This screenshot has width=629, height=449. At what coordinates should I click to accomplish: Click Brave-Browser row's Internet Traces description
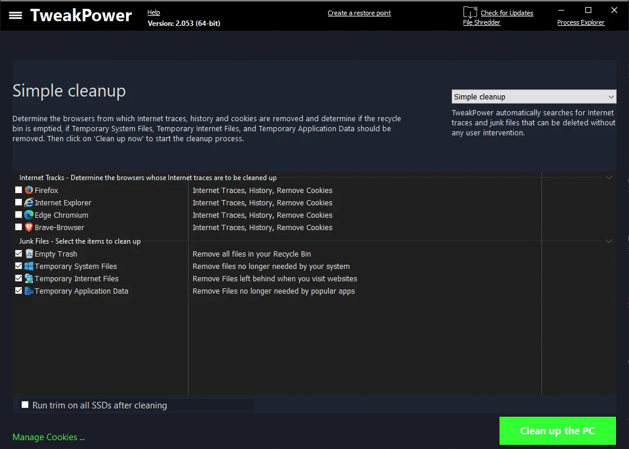point(262,228)
